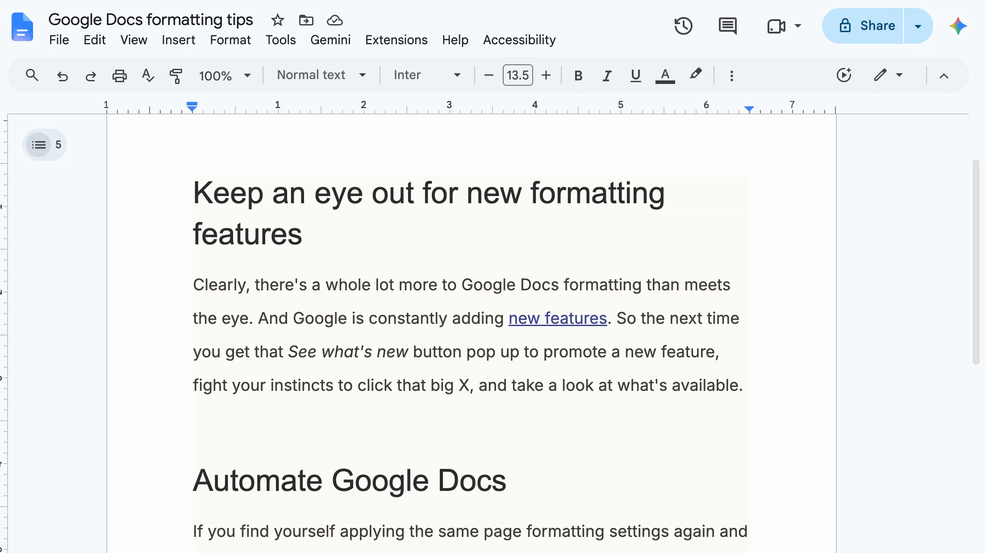Toggle italic formatting
Screen dimensions: 985x553
(x=607, y=75)
